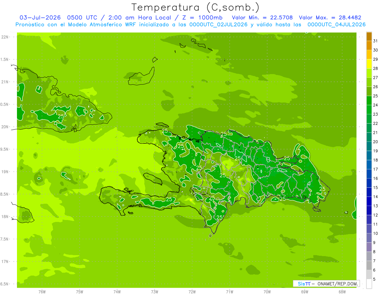Click the colorbar value label 10
The height and width of the screenshot is (296, 384).
376,233
